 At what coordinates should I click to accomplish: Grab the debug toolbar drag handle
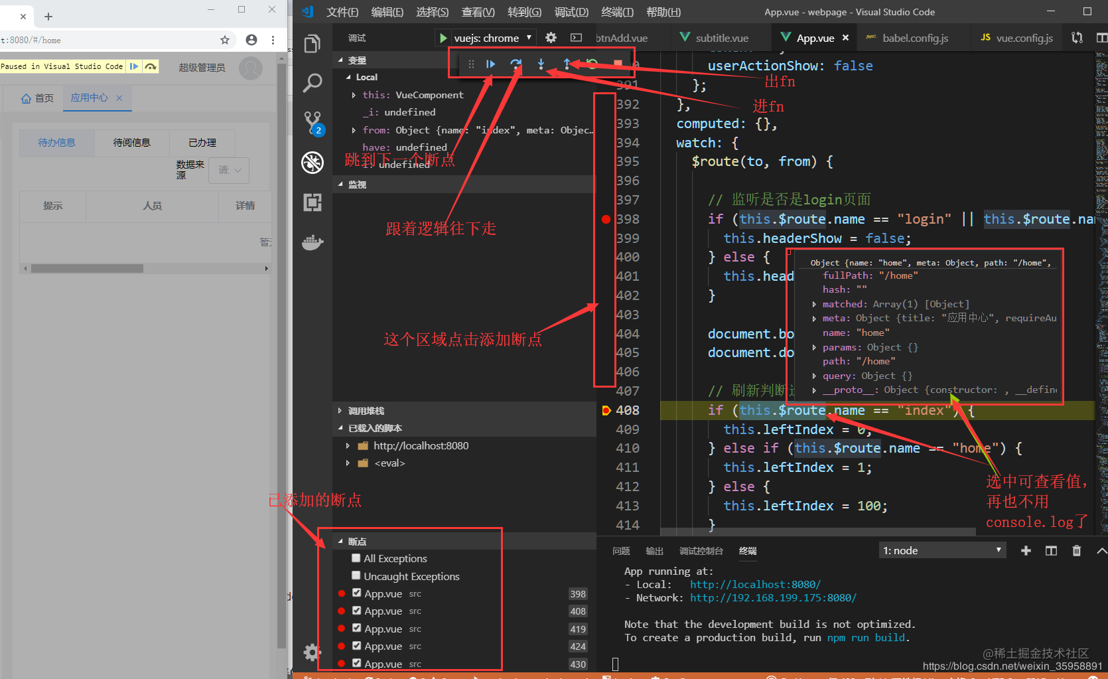click(x=471, y=64)
